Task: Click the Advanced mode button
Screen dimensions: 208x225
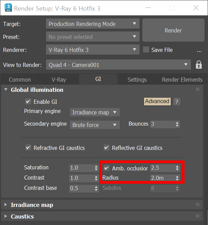Action: (x=157, y=101)
